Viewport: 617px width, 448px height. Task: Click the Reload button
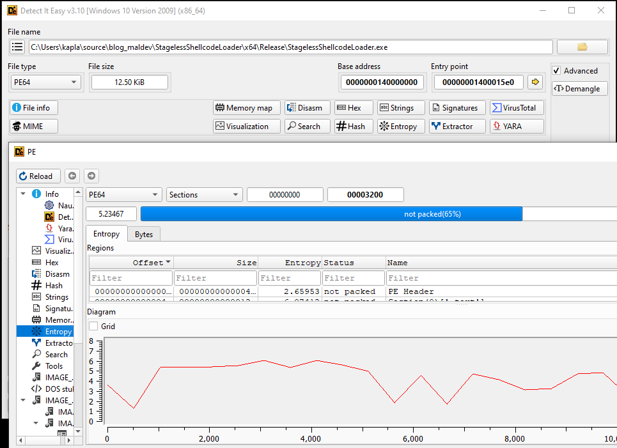click(x=38, y=176)
